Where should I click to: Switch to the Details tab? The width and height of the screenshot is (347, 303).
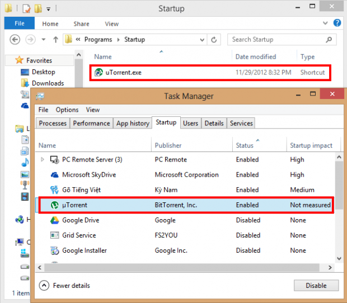[214, 124]
